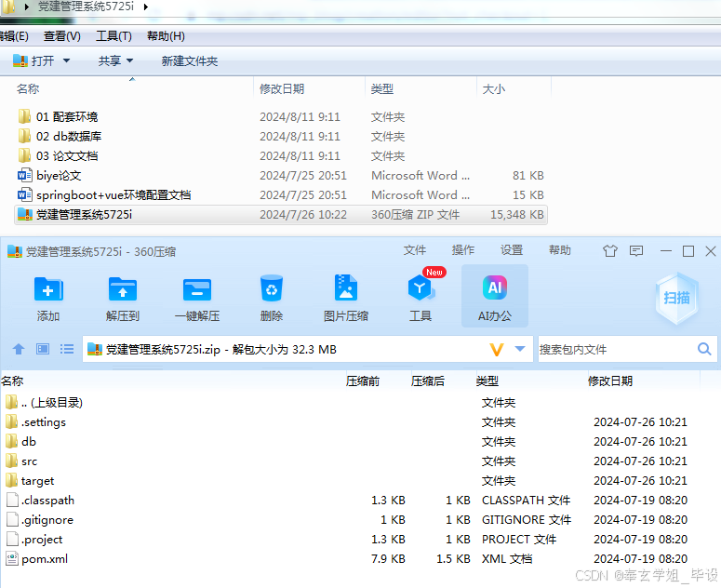
Task: Expand the breadcrumb arrow before 党建管理系统5725i
Action: pyautogui.click(x=27, y=7)
